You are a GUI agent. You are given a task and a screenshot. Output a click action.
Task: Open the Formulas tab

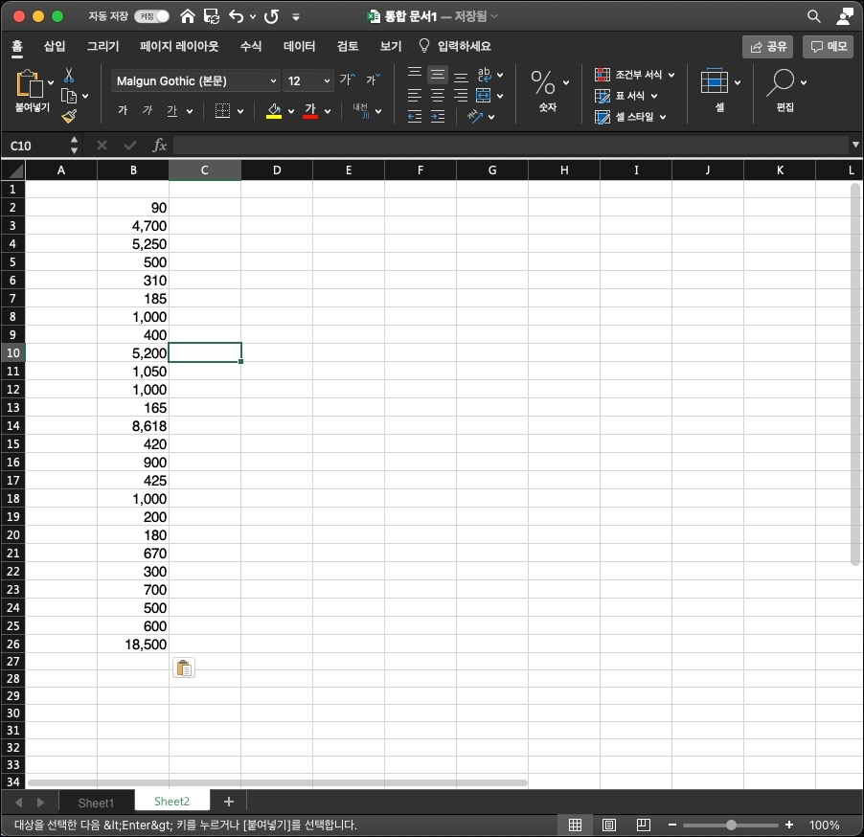251,46
